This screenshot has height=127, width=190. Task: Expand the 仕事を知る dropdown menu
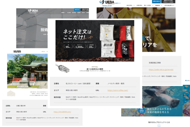(x=140, y=5)
